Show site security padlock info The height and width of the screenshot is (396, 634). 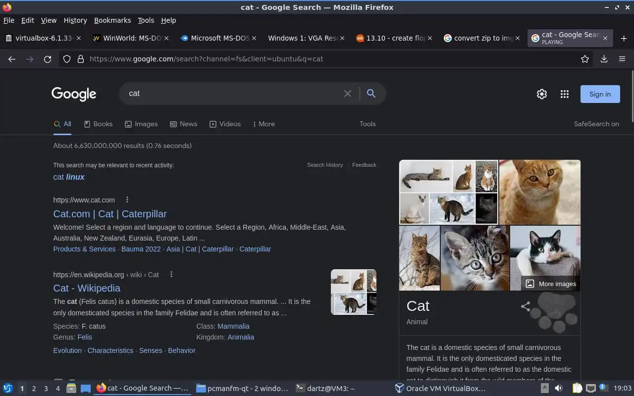[x=80, y=59]
